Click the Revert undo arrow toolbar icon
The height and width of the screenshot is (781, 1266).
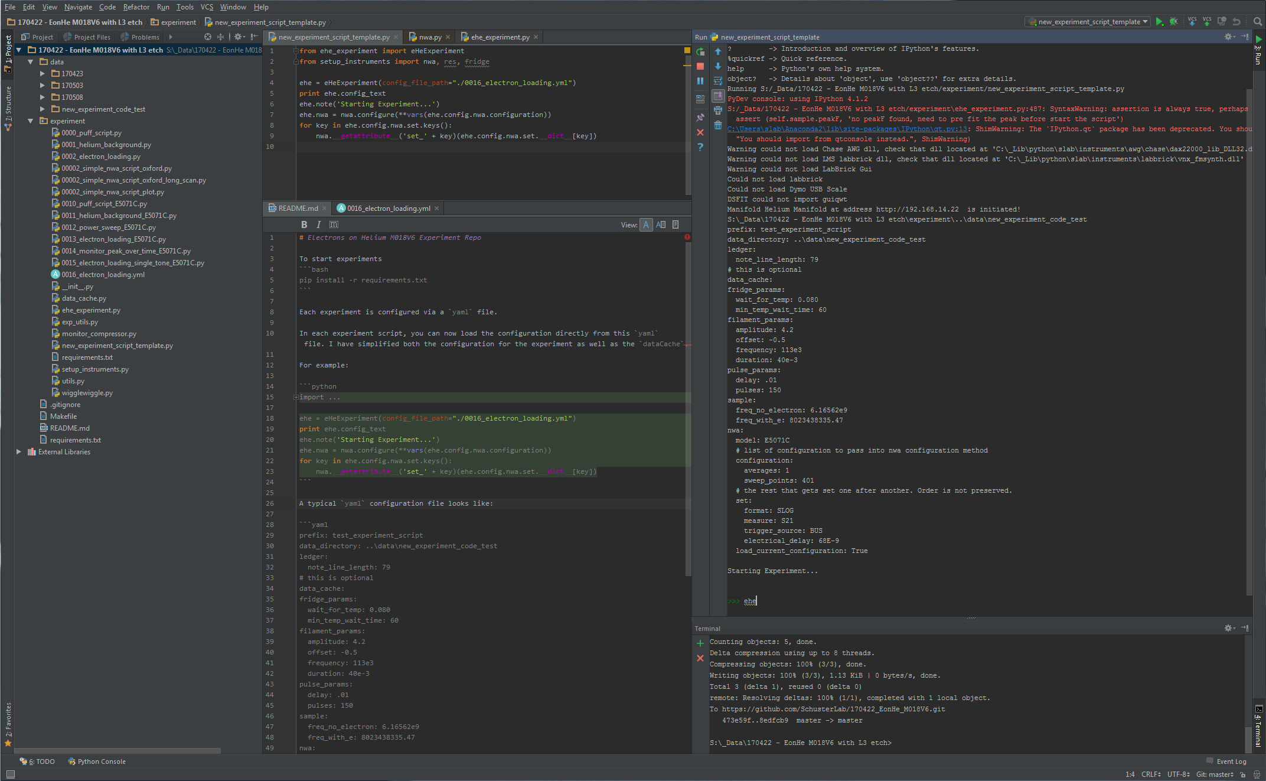(x=1236, y=22)
